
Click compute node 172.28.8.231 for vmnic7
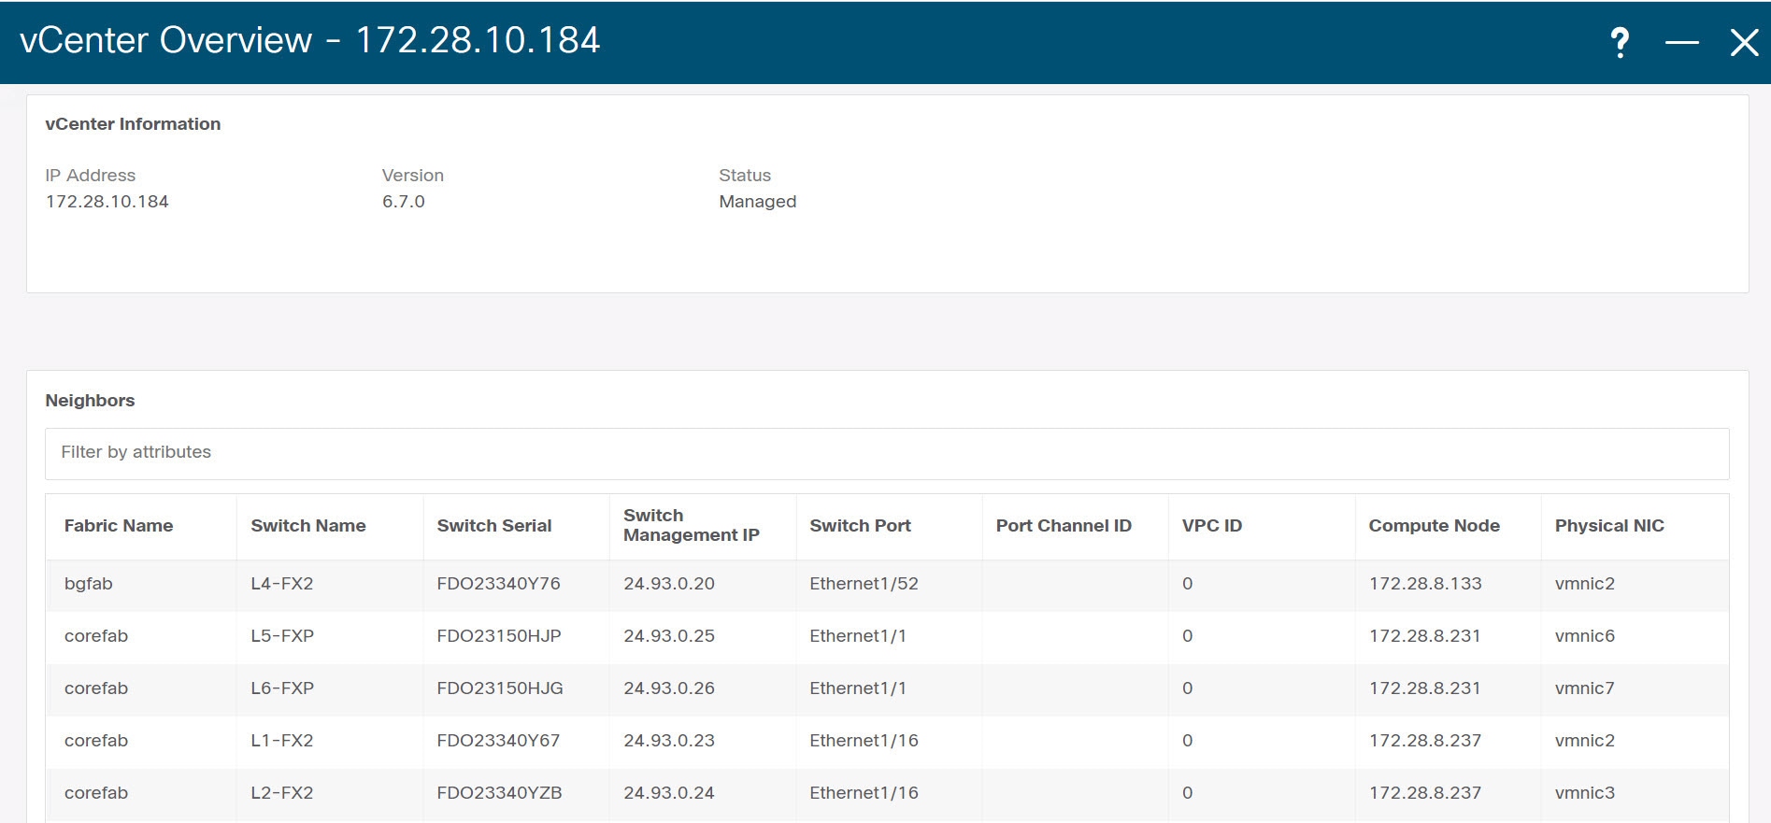(x=1425, y=688)
